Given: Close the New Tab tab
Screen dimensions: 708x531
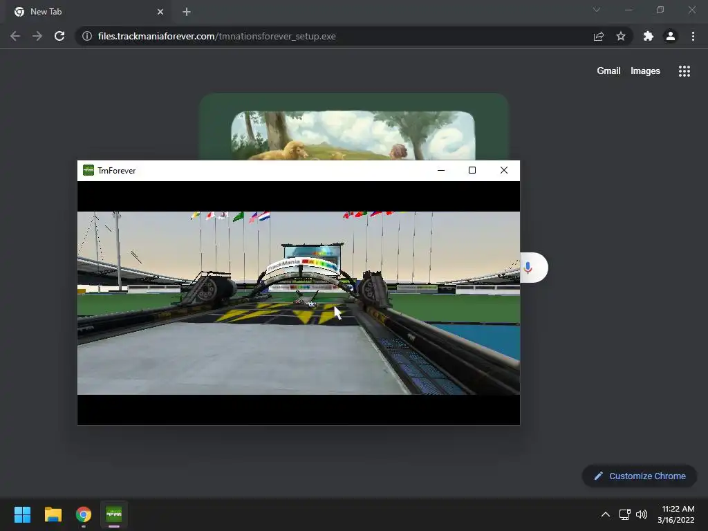Looking at the screenshot, I should coord(160,12).
